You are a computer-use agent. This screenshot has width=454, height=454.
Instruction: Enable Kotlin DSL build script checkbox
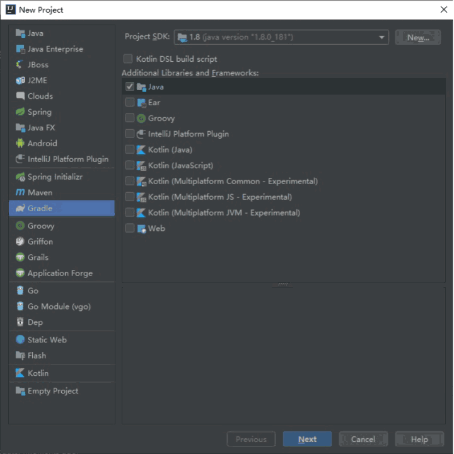128,59
